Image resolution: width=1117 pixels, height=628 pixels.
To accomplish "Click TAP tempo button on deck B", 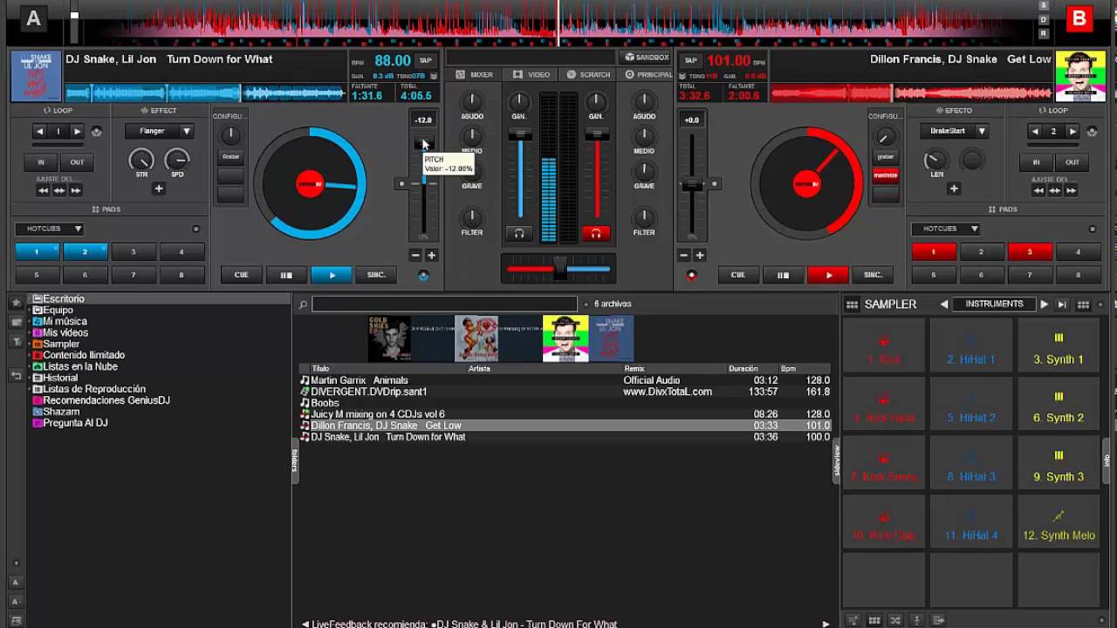I will click(x=690, y=60).
